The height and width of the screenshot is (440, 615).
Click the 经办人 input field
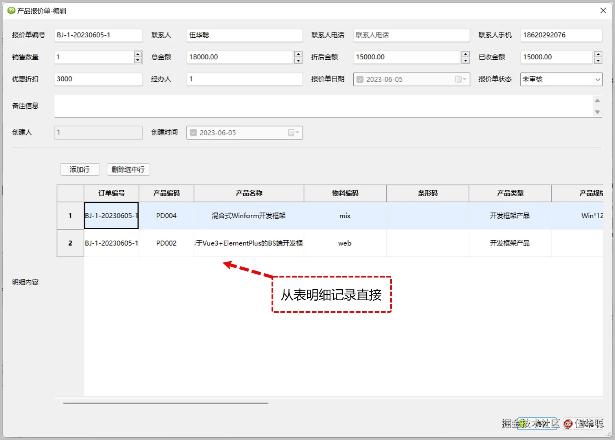click(x=244, y=79)
